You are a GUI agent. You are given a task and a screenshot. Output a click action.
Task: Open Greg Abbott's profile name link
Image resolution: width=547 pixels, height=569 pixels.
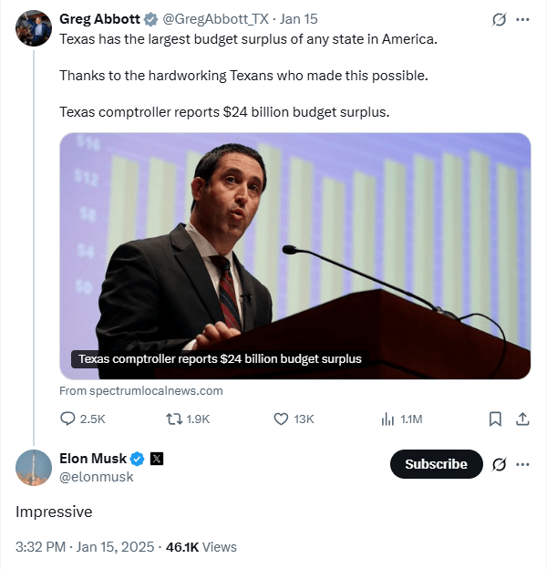tap(99, 19)
